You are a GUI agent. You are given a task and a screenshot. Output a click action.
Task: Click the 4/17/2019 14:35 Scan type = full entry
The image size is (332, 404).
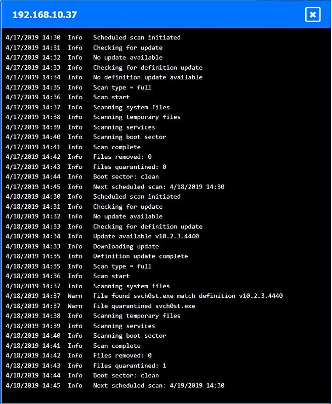point(78,87)
